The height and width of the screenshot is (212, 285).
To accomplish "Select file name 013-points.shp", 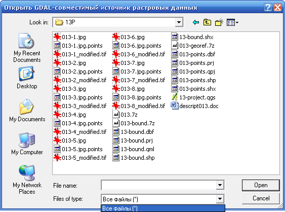I will [197, 80].
